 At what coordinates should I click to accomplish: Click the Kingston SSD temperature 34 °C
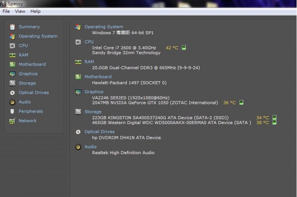[262, 118]
